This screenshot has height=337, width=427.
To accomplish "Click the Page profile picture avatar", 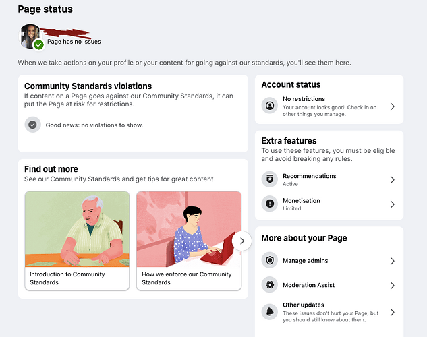I will click(30, 36).
